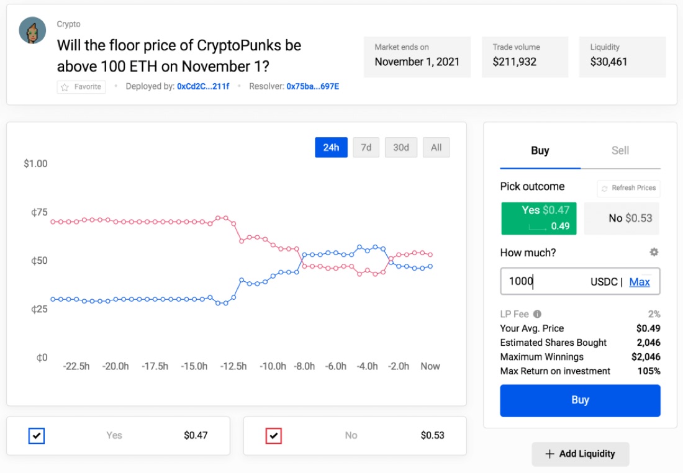Open trade settings gear icon
Screen dimensions: 683x473
(x=654, y=252)
